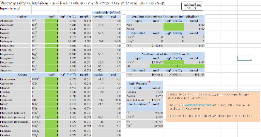The height and width of the screenshot is (137, 261).
Task: Select the 'Ferrous ion' label cell
Action: (16, 46)
